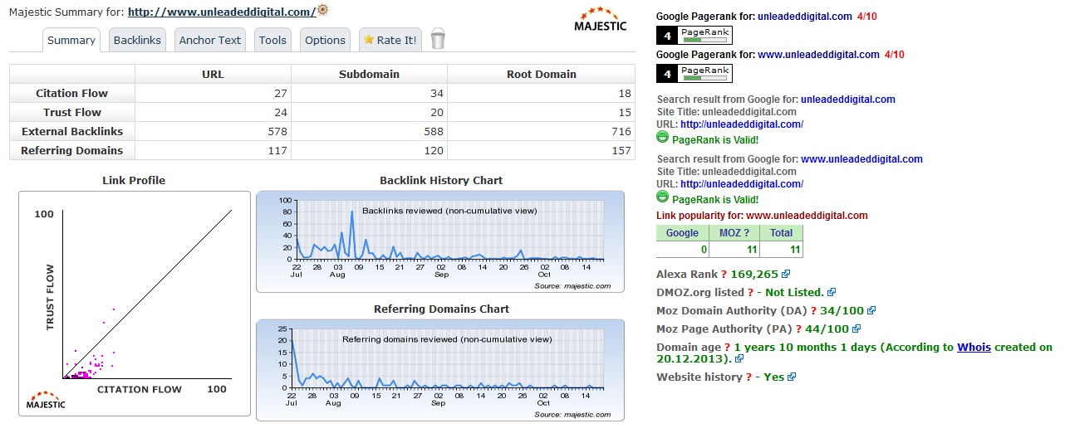Click the Link Profile scatter chart
The height and width of the screenshot is (438, 1065).
(135, 304)
